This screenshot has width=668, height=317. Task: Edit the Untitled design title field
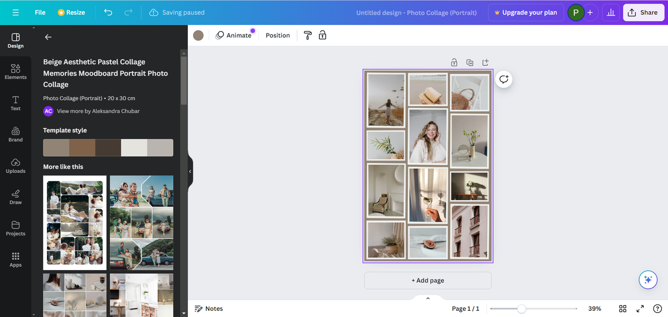pyautogui.click(x=416, y=13)
